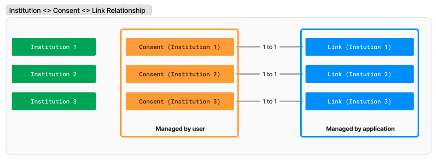Click the bottom '1 to 1' connector label

pyautogui.click(x=269, y=101)
